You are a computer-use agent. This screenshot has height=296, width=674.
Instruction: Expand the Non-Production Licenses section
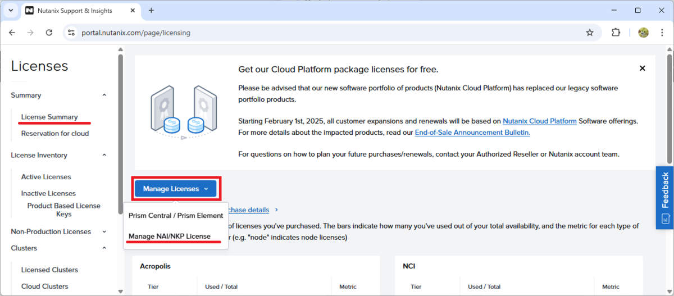click(104, 231)
